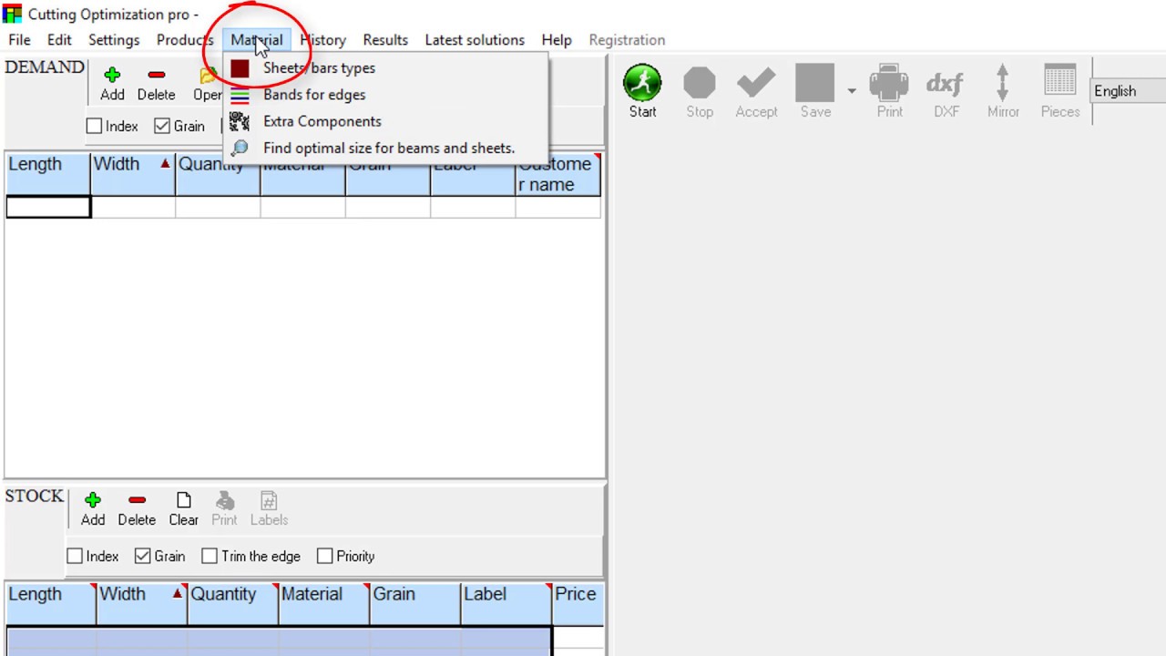1166x656 pixels.
Task: Sort by Width column in DEMAND table
Action: pos(133,174)
